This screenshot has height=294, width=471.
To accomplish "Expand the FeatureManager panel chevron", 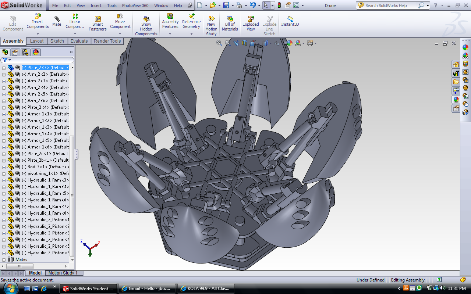I will coord(71,52).
